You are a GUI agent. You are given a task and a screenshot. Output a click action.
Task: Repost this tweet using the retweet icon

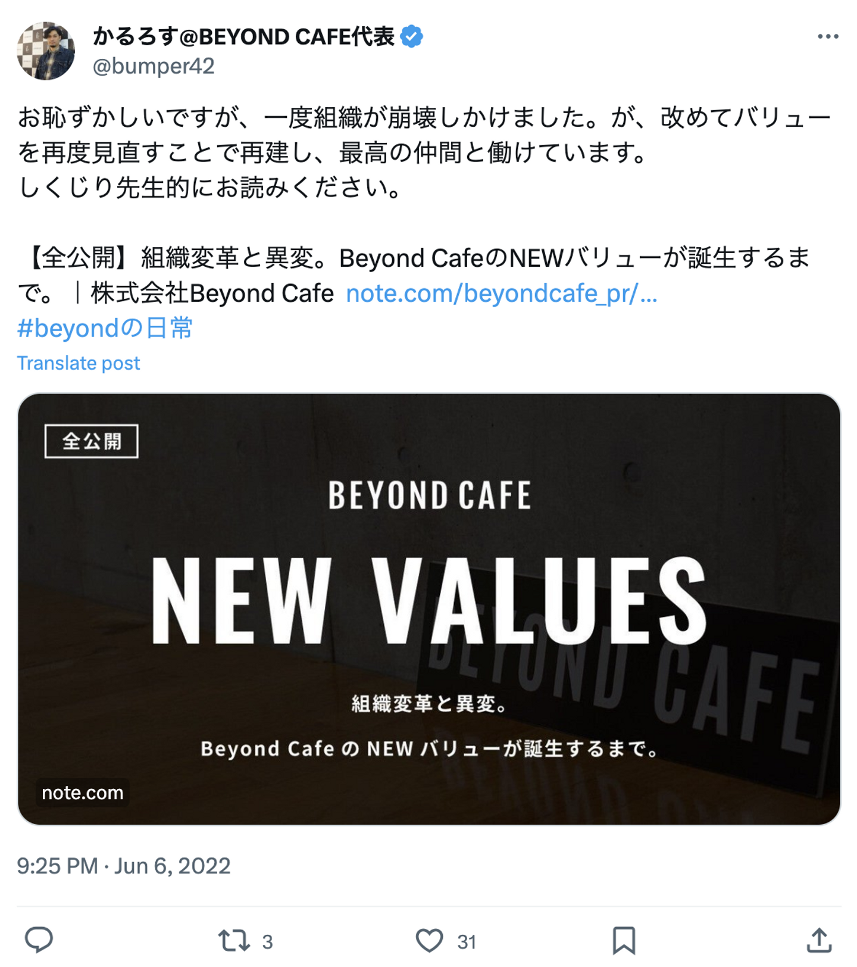click(233, 941)
